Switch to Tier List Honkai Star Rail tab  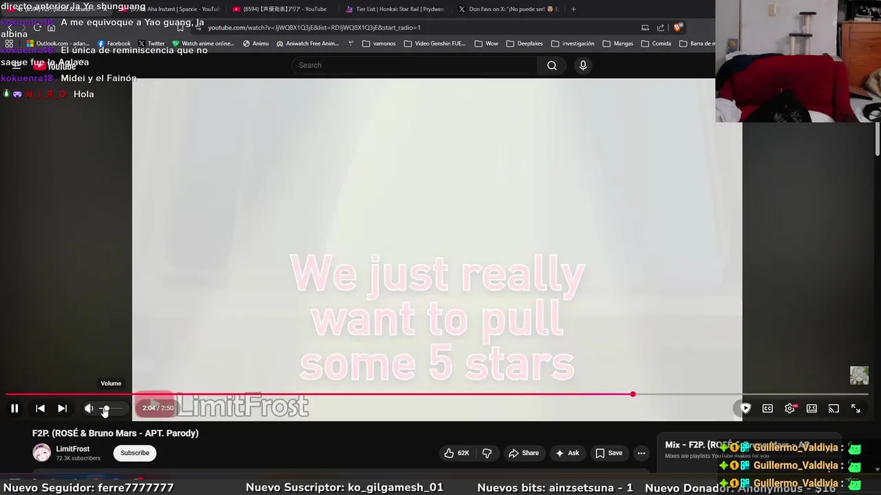click(x=396, y=9)
